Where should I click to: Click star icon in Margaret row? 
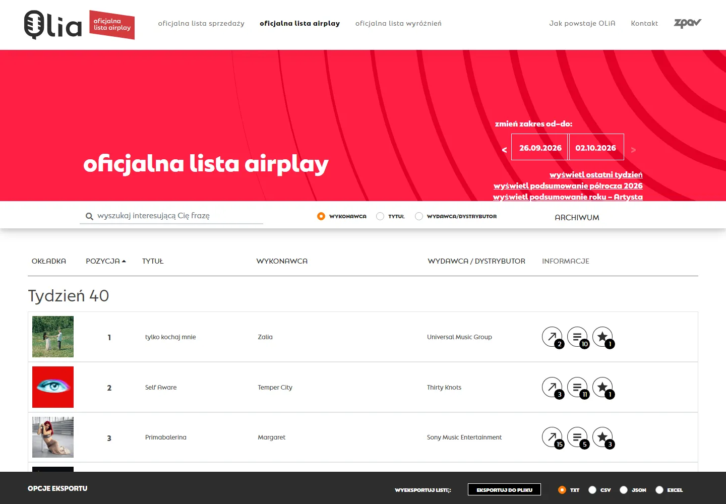602,437
